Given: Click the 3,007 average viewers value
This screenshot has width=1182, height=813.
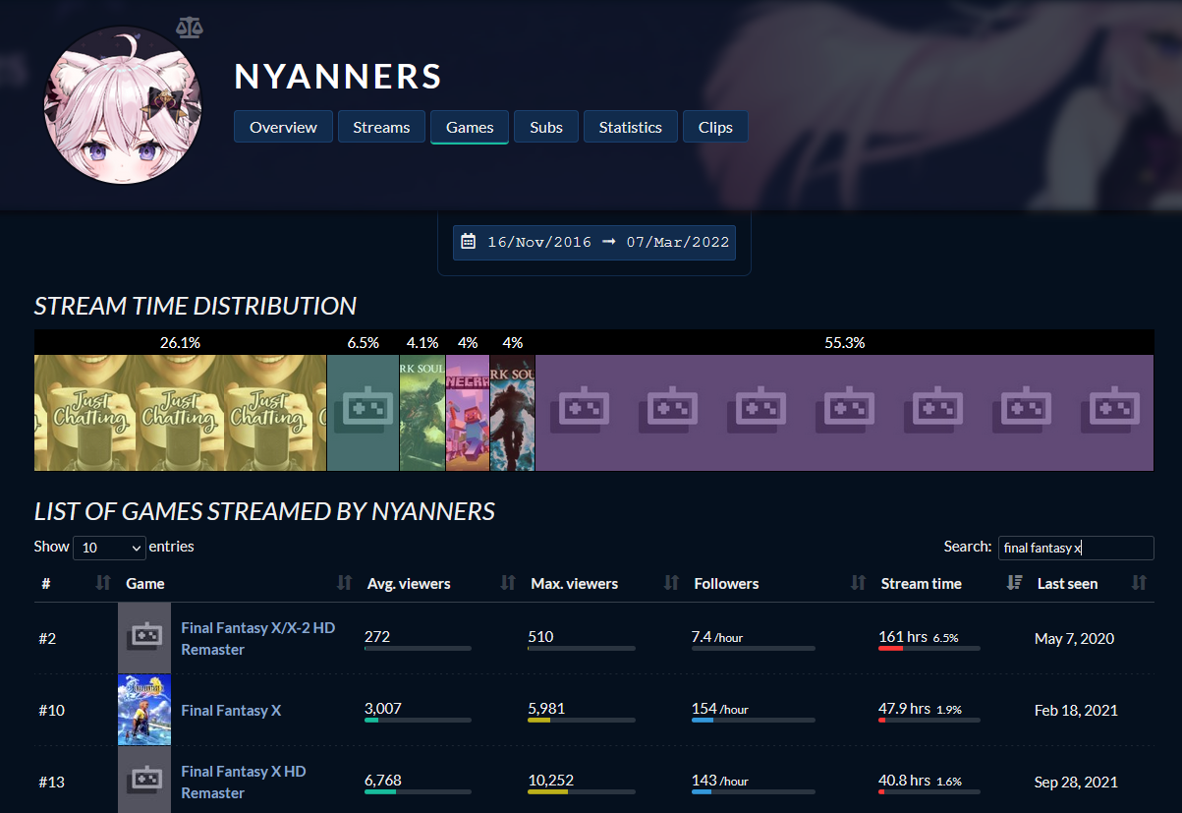Looking at the screenshot, I should [x=383, y=708].
